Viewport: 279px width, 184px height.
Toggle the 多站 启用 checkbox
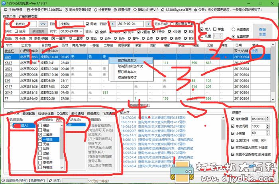tap(16, 31)
